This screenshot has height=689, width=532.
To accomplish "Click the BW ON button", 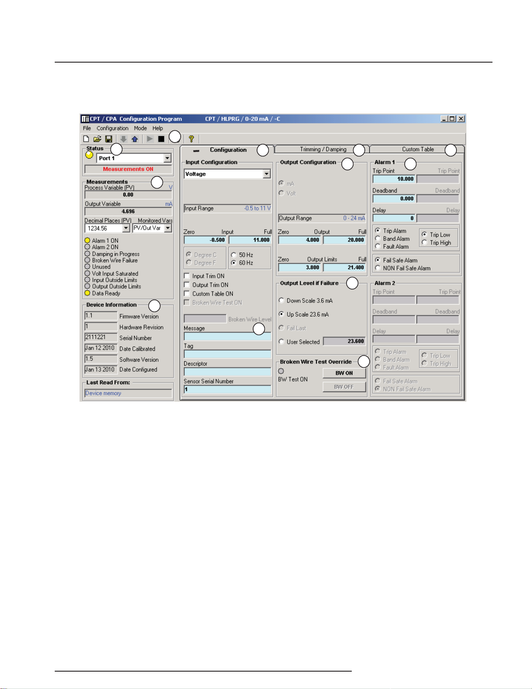I will click(344, 373).
